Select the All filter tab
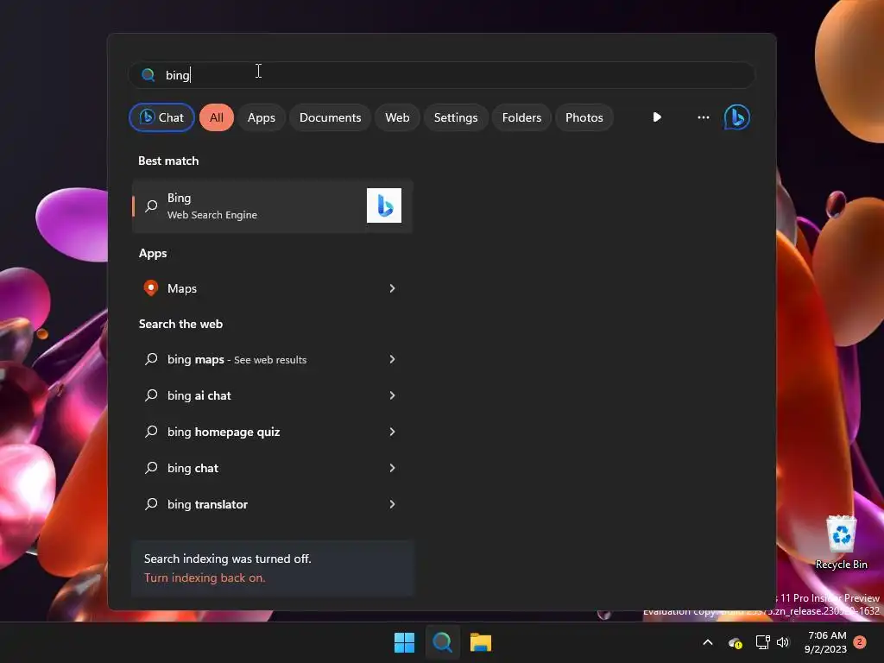Image resolution: width=884 pixels, height=663 pixels. (x=217, y=117)
